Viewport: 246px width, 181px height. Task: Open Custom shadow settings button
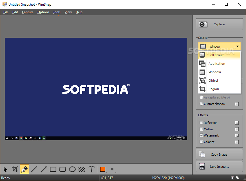[237, 104]
